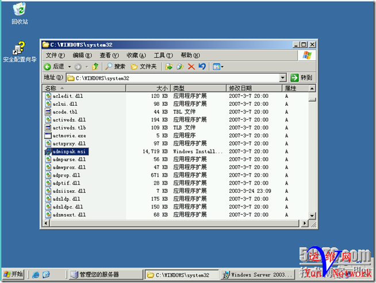Sort by the Date Modified (修改日期) header
The image size is (376, 283).
tap(254, 88)
